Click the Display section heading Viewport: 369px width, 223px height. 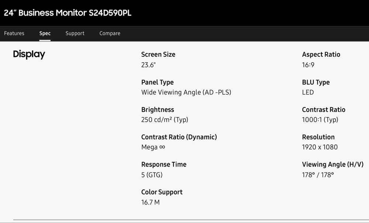coord(29,54)
